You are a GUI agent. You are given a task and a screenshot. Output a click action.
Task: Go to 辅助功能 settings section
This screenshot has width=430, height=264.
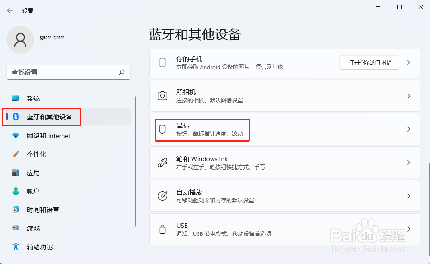pyautogui.click(x=39, y=247)
